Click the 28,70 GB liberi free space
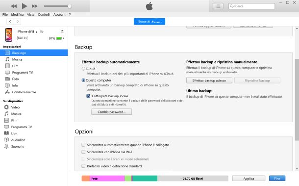The height and width of the screenshot is (186, 299). pos(193,179)
